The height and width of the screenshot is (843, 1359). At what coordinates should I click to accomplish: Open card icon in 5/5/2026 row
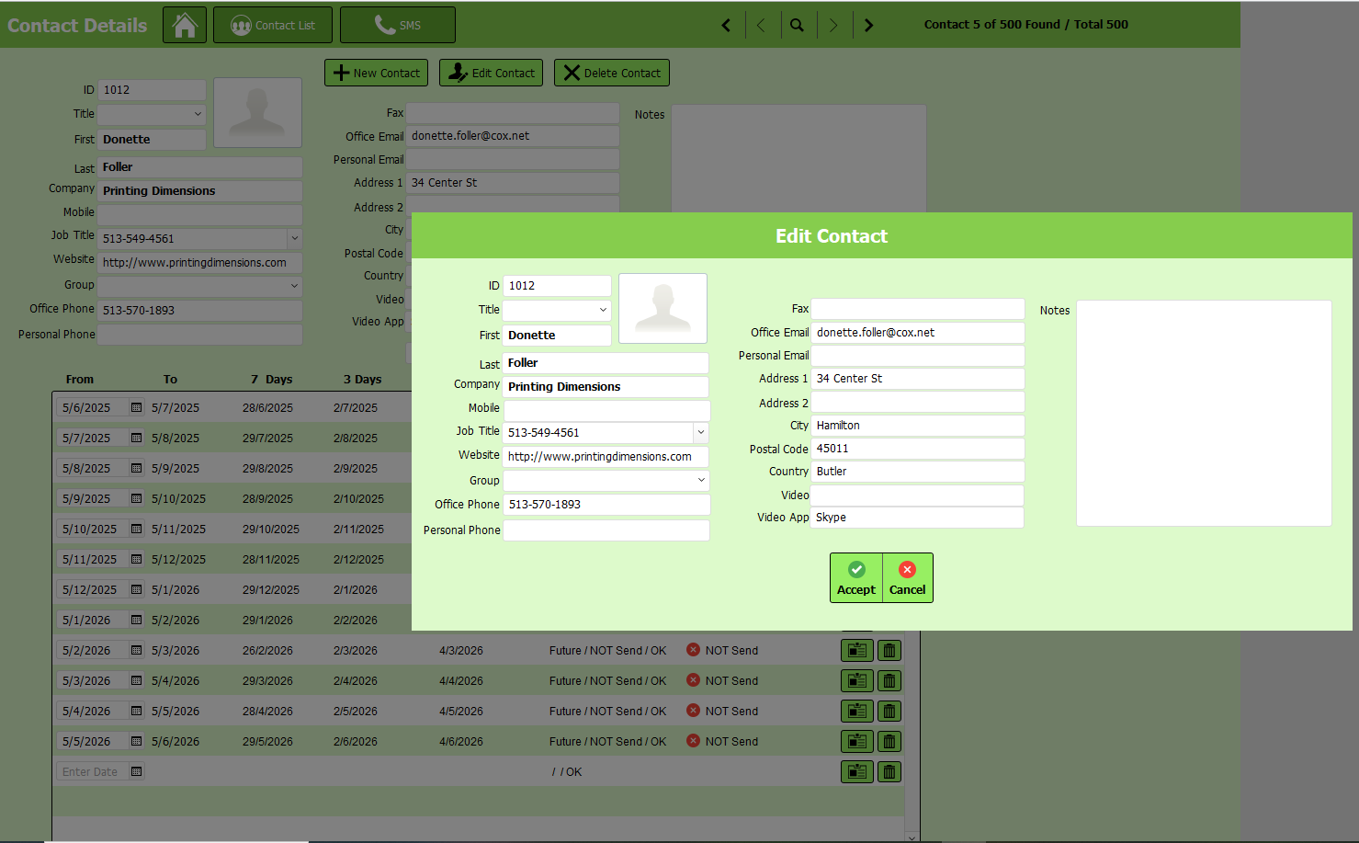pyautogui.click(x=857, y=742)
